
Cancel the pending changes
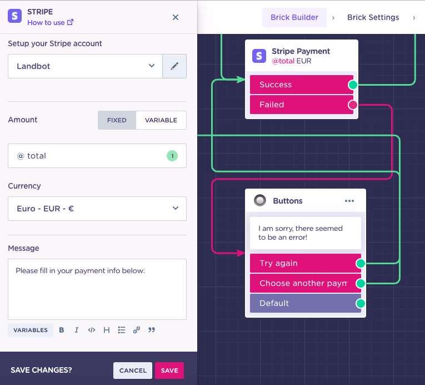(133, 371)
